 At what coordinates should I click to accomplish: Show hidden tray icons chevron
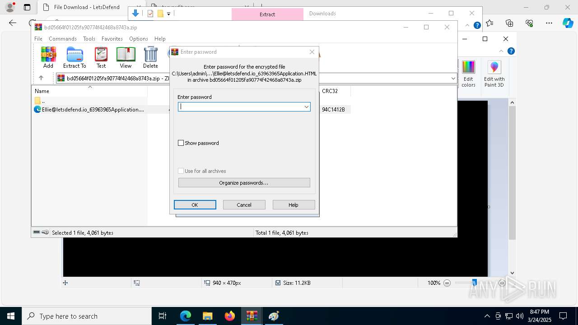(487, 316)
